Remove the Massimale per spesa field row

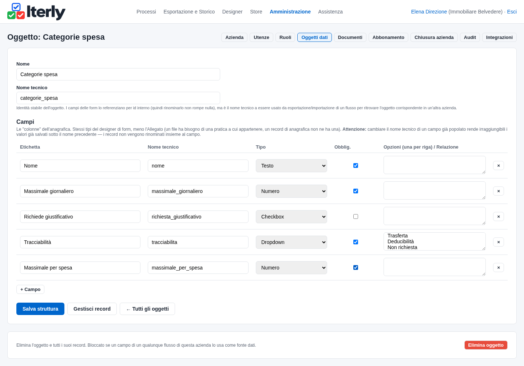[x=499, y=268]
